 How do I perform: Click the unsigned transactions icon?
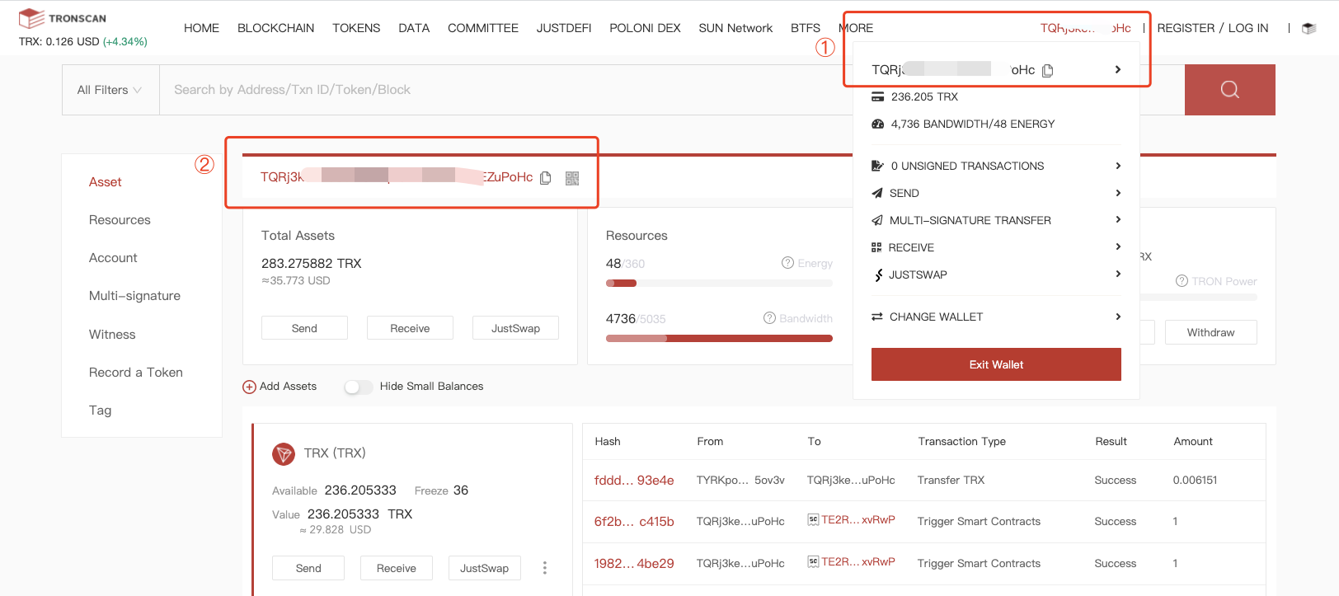[x=877, y=166]
